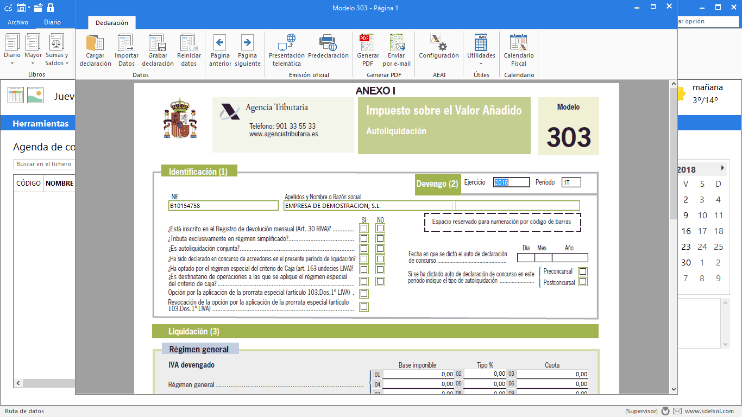Check NO for criterio de Caja option
This screenshot has height=417, width=742.
[380, 269]
